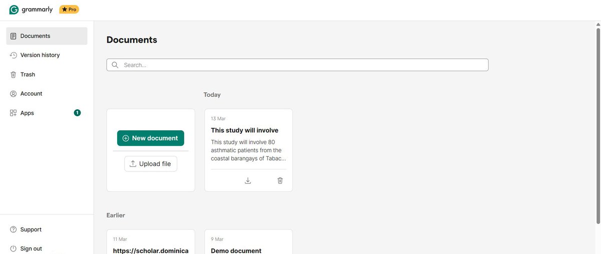The height and width of the screenshot is (254, 601).
Task: Click the document preview text about asthmatic patients
Action: coord(249,150)
